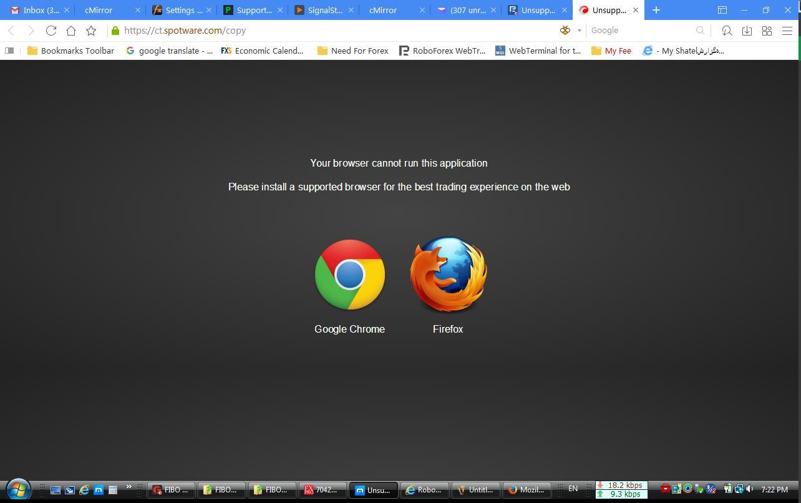Viewport: 801px width, 503px height.
Task: Click the green padlock site security icon
Action: tap(115, 31)
